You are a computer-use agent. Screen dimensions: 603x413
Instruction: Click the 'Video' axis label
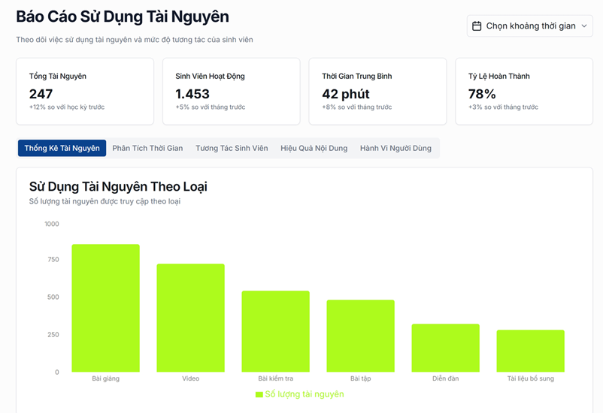[x=191, y=378]
